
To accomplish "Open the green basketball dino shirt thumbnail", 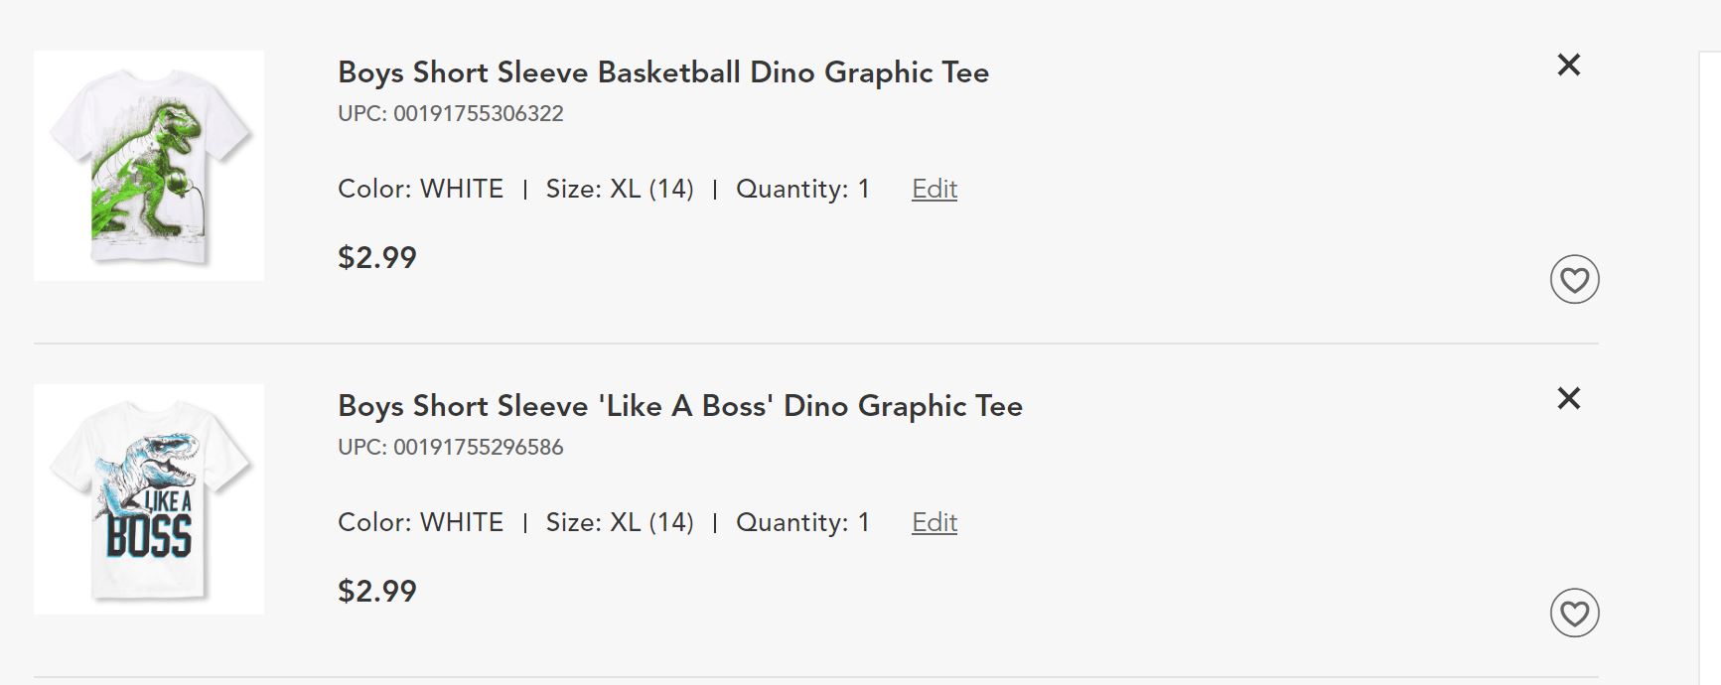I will point(149,166).
